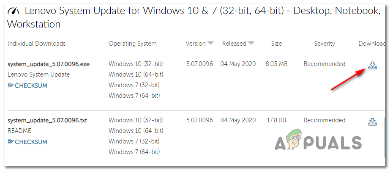Click hash icon next to first CHECKSUM

[x=11, y=85]
